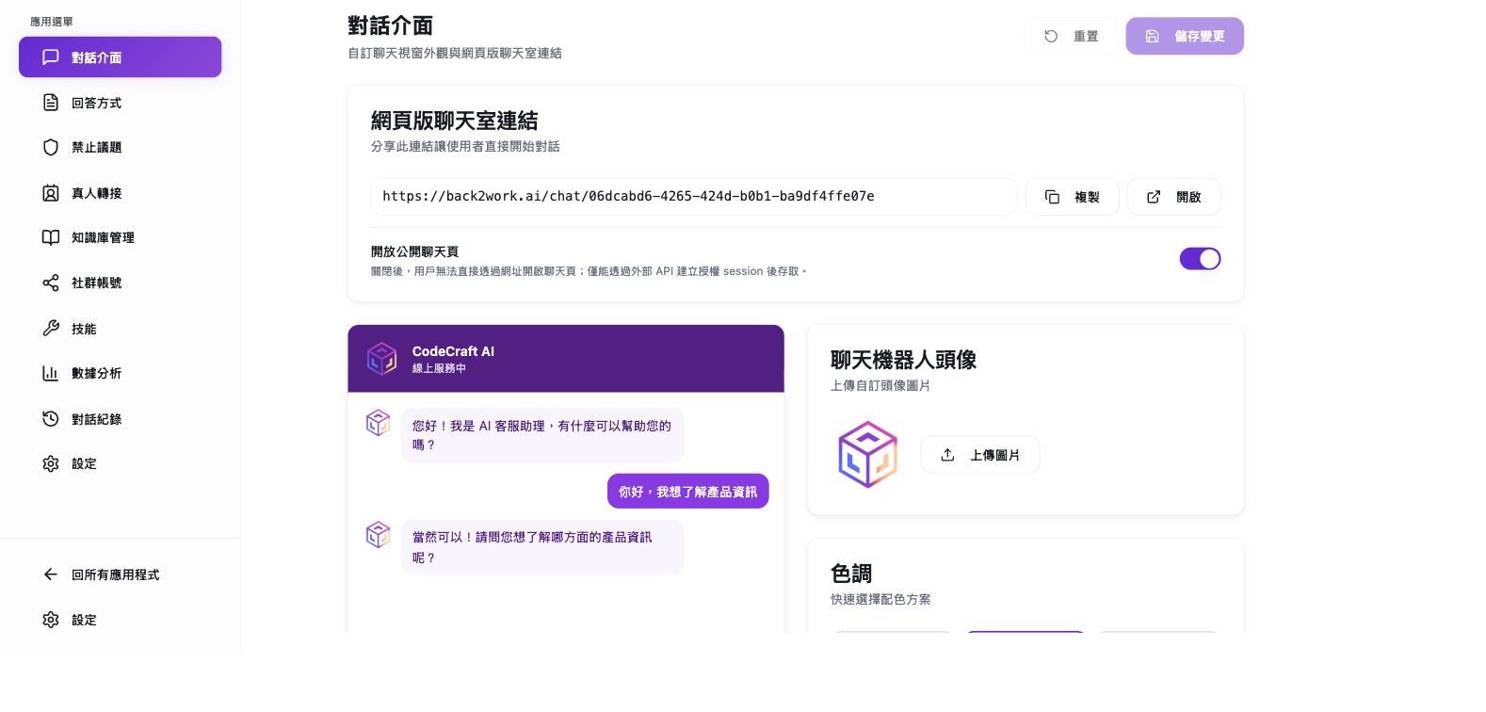The image size is (1486, 712).
Task: Click the back2work.ai chat URL field
Action: tap(694, 197)
